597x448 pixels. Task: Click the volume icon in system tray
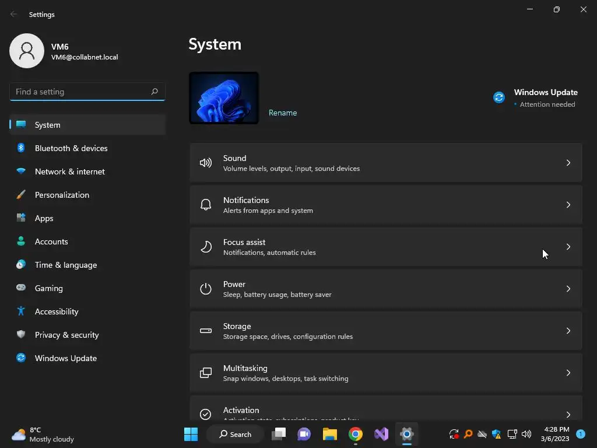coord(526,434)
